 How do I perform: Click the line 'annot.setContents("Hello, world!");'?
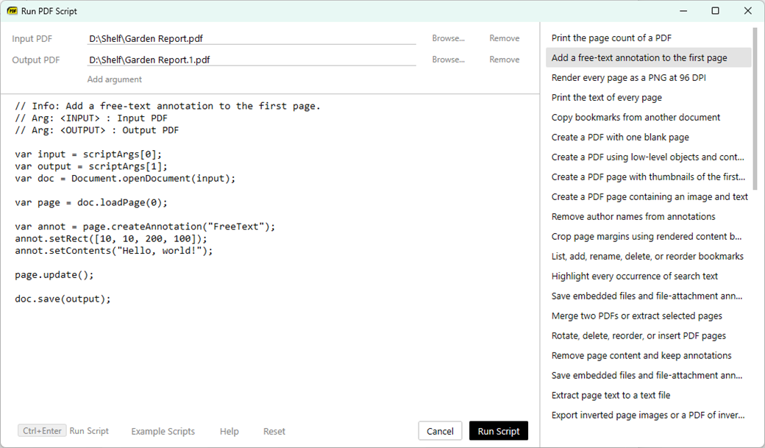(114, 251)
